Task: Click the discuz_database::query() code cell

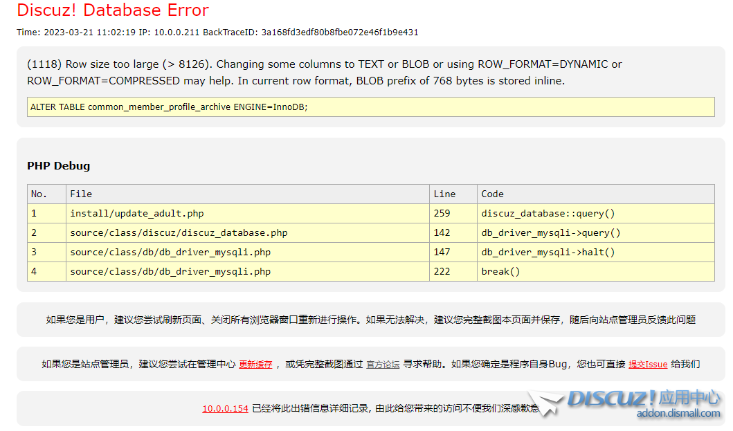Action: click(x=548, y=214)
